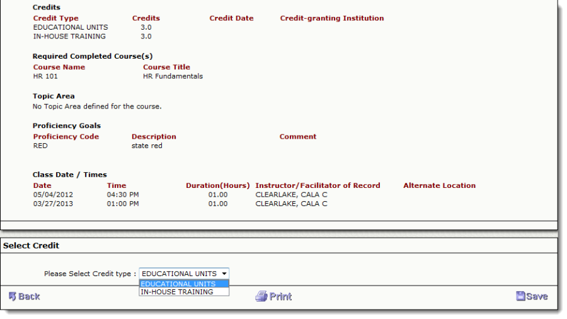Choose IN-HOUSE TRAINING option in dropdown list
Image resolution: width=567 pixels, height=319 pixels.
point(176,292)
